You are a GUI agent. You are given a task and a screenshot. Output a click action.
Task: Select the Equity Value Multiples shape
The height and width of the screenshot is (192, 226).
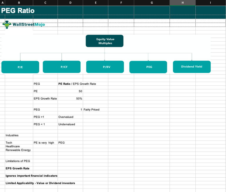click(104, 41)
